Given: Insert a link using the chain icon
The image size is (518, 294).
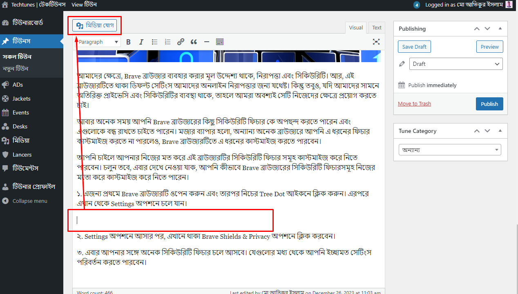Looking at the screenshot, I should point(181,41).
